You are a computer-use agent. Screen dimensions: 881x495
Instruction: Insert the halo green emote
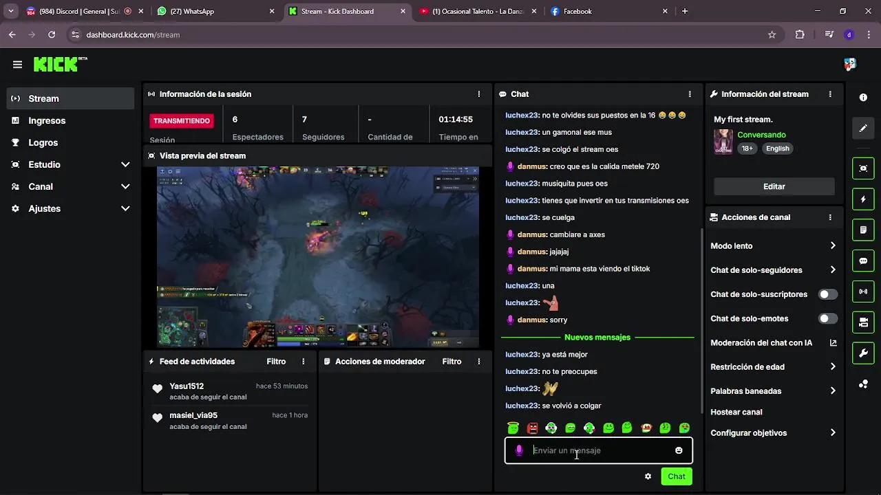point(512,428)
